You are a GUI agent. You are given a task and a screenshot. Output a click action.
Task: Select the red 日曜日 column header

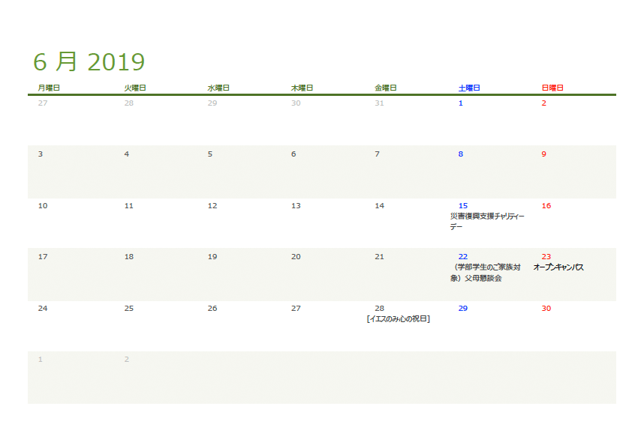click(552, 88)
